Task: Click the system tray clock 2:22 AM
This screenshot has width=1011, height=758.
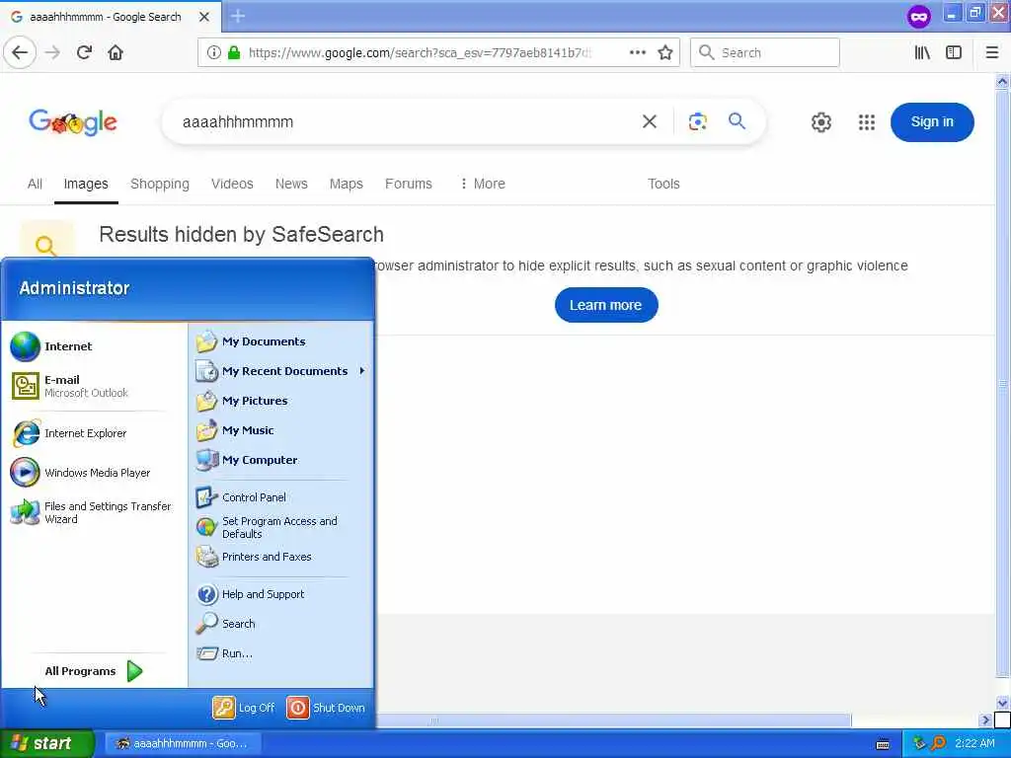Action: 974,743
